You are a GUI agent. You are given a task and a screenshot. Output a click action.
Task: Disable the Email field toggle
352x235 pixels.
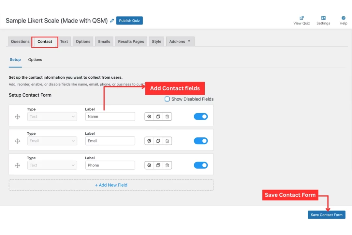coord(200,141)
